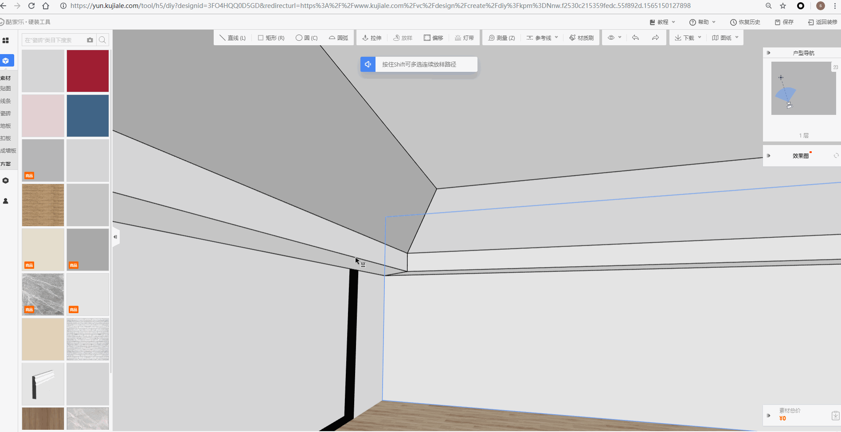
Task: Open the 瓷砖 tile category
Action: pyautogui.click(x=6, y=114)
